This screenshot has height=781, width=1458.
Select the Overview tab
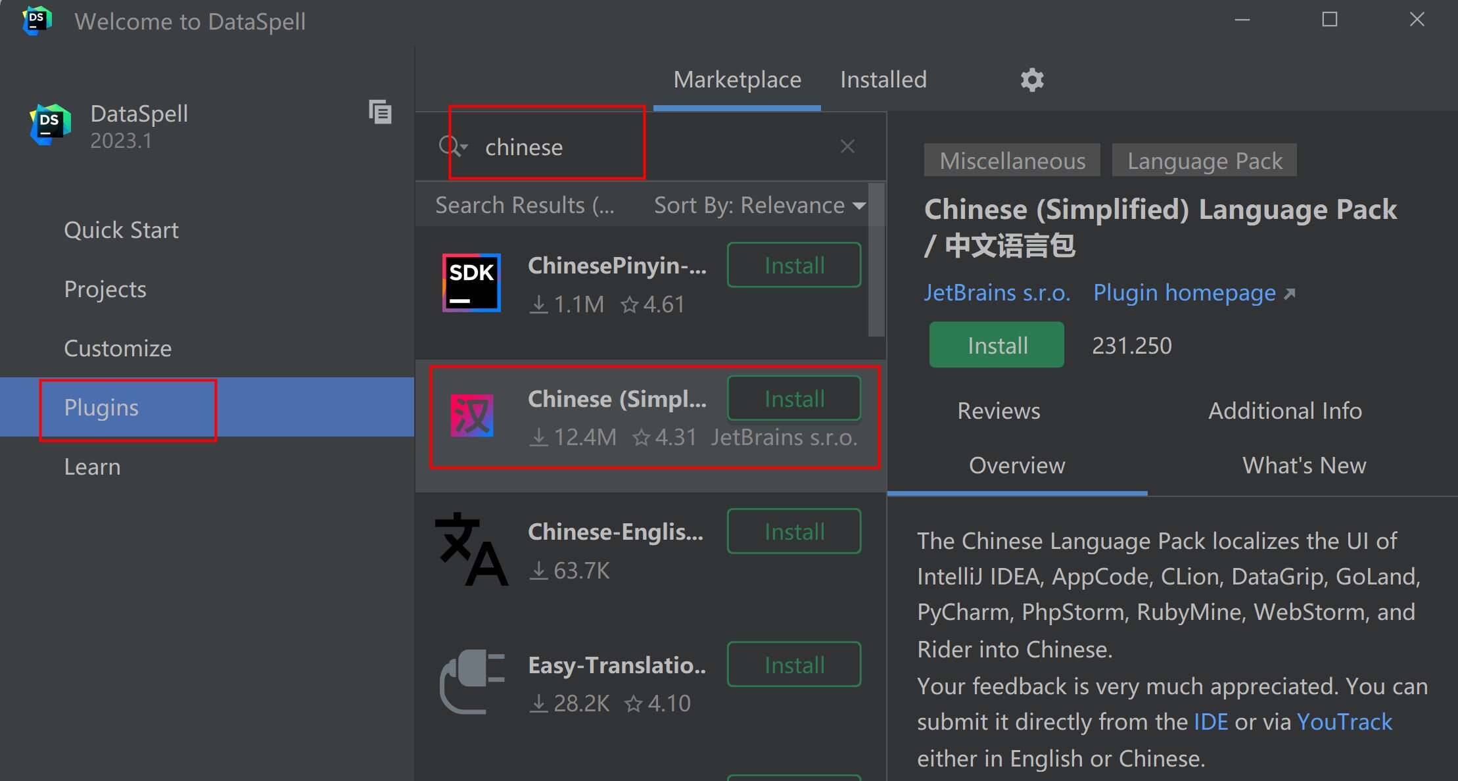(1017, 465)
